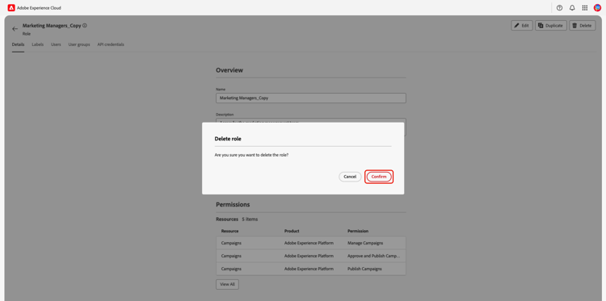Click info icon next to Marketing Managers_Copy
606x301 pixels.
[x=85, y=26]
